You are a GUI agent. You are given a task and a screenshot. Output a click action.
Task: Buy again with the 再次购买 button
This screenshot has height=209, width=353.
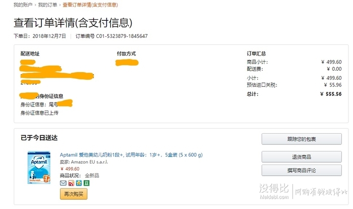74,194
